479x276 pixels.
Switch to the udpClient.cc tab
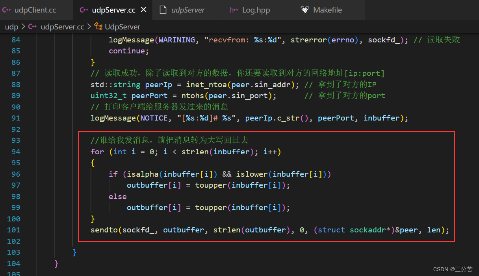point(36,10)
